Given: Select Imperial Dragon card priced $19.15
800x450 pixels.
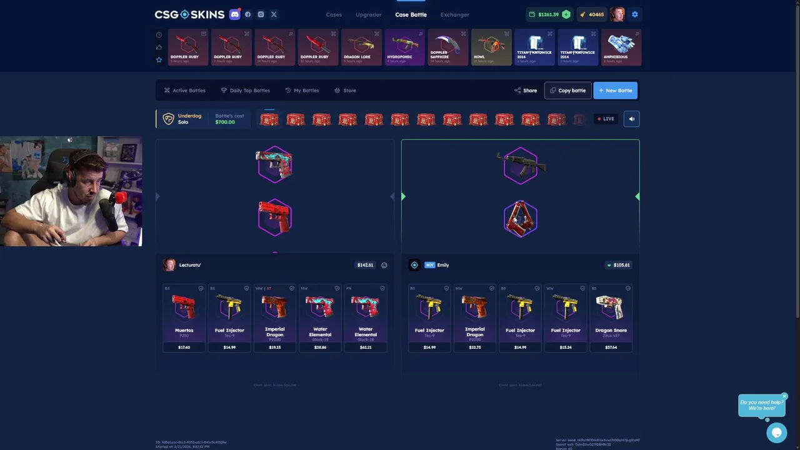Looking at the screenshot, I should [x=275, y=318].
